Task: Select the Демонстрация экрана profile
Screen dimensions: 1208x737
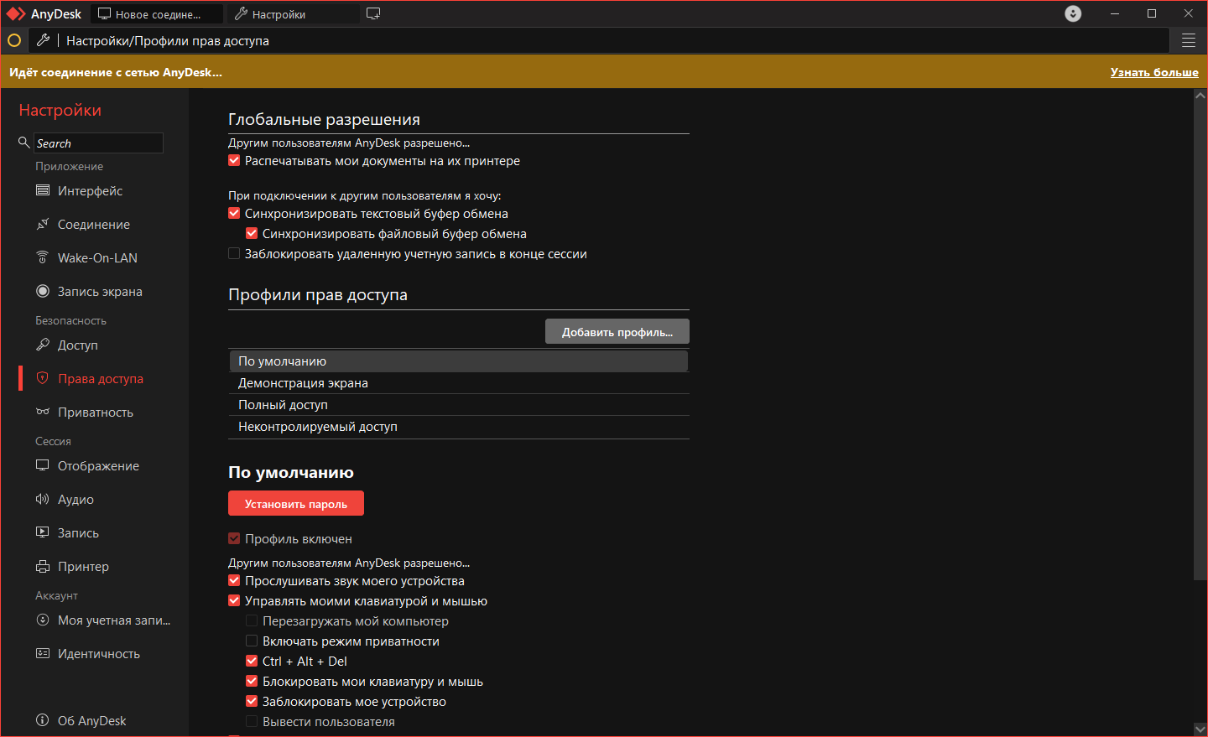Action: (459, 383)
